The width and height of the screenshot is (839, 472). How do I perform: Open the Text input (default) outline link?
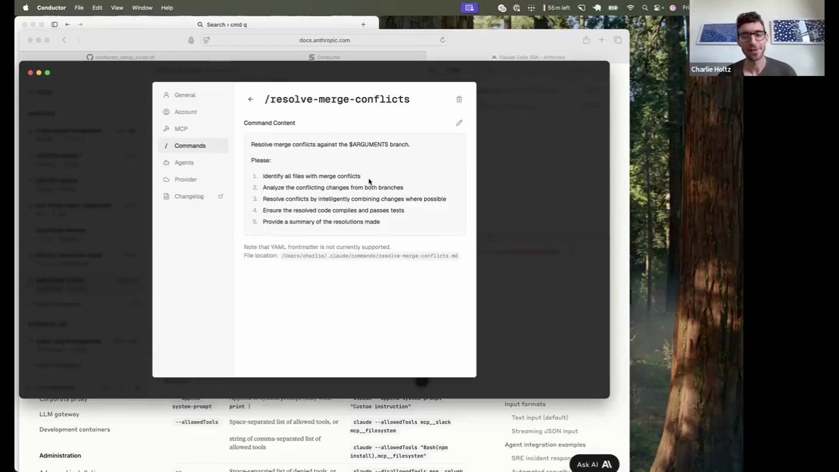[540, 418]
